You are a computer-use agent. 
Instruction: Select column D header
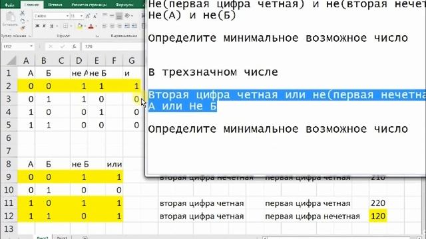pyautogui.click(x=79, y=60)
